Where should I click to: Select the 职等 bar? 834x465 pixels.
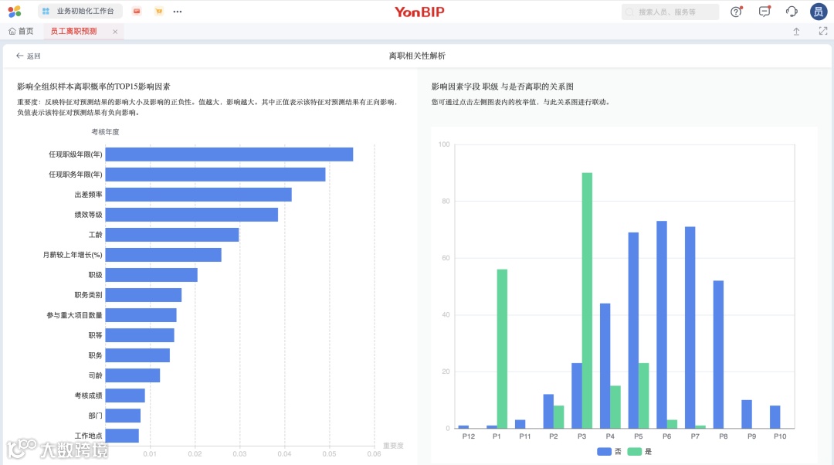coord(140,335)
